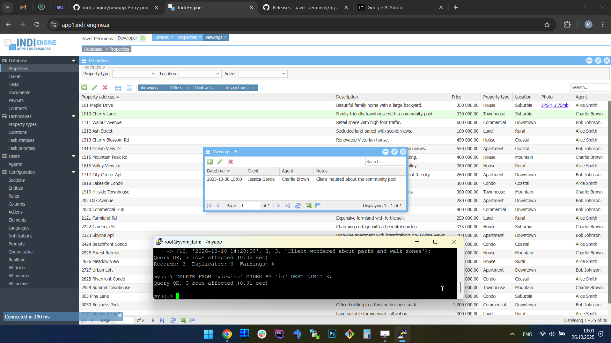The width and height of the screenshot is (611, 343).
Task: Open the Property type dropdown
Action: point(153,74)
